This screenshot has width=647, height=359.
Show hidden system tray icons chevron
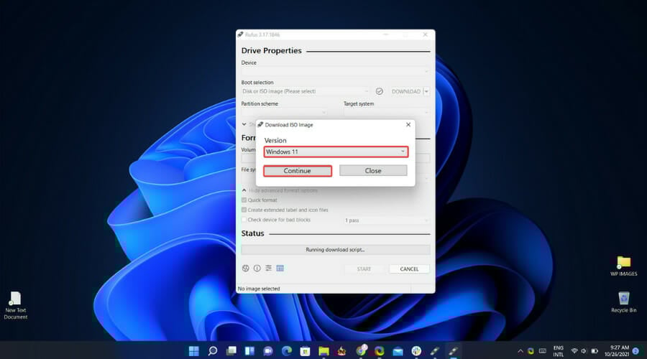tap(520, 351)
